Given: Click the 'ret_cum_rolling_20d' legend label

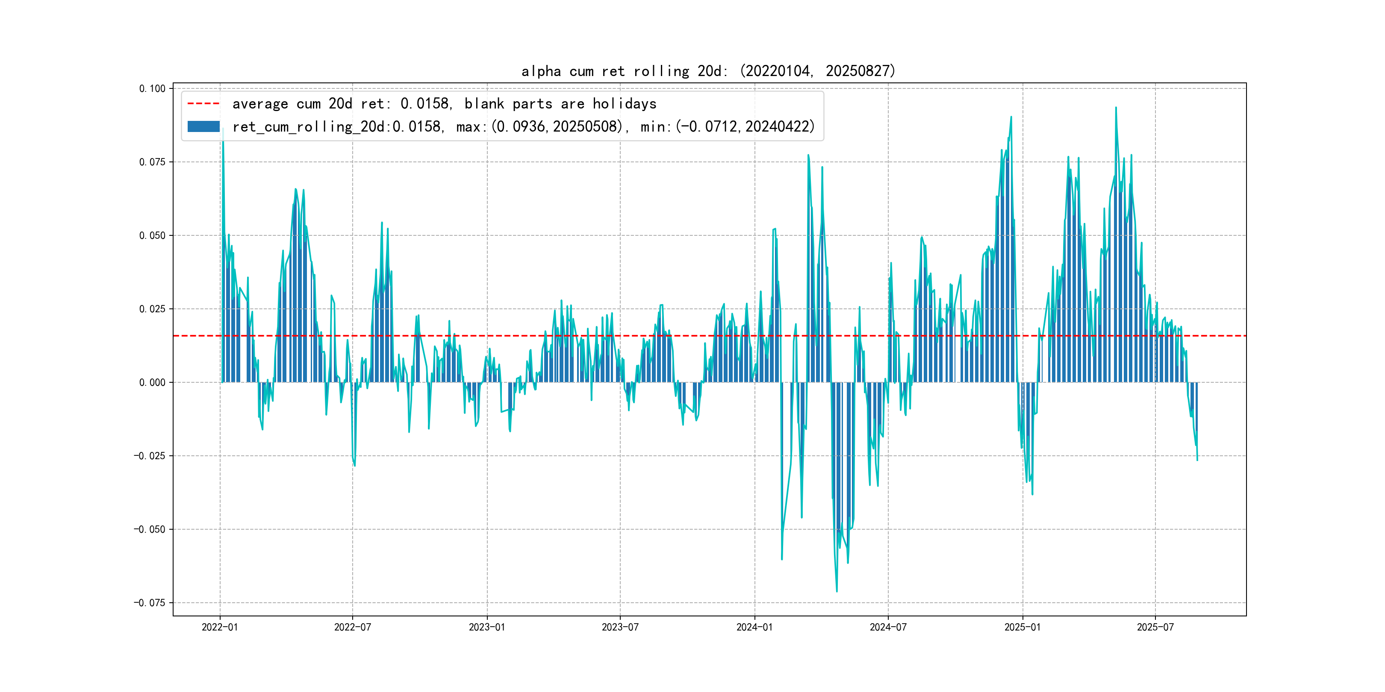Looking at the screenshot, I should tap(523, 127).
